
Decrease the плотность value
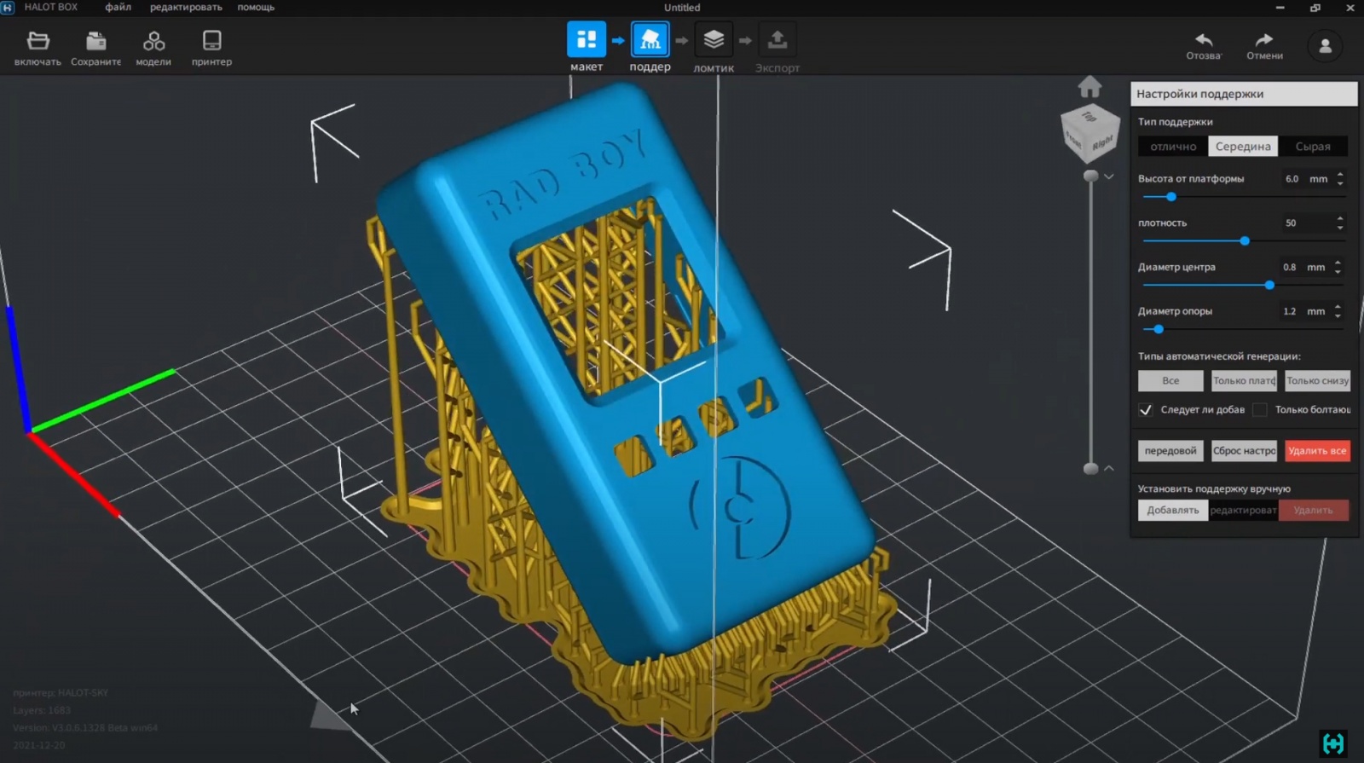click(1340, 228)
